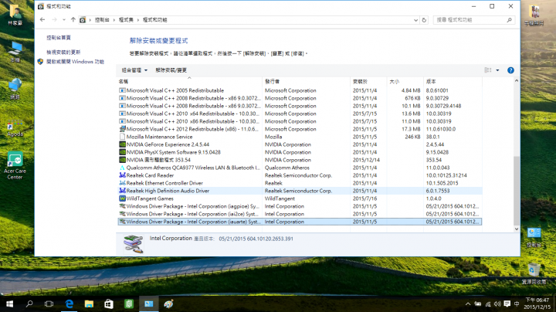Click the search magnifier in search box
The height and width of the screenshot is (312, 556).
tap(510, 20)
